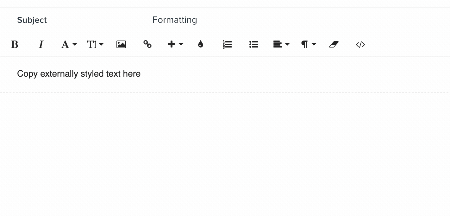Screen dimensions: 450x216
Task: Open the font family A dropdown
Action: [69, 44]
